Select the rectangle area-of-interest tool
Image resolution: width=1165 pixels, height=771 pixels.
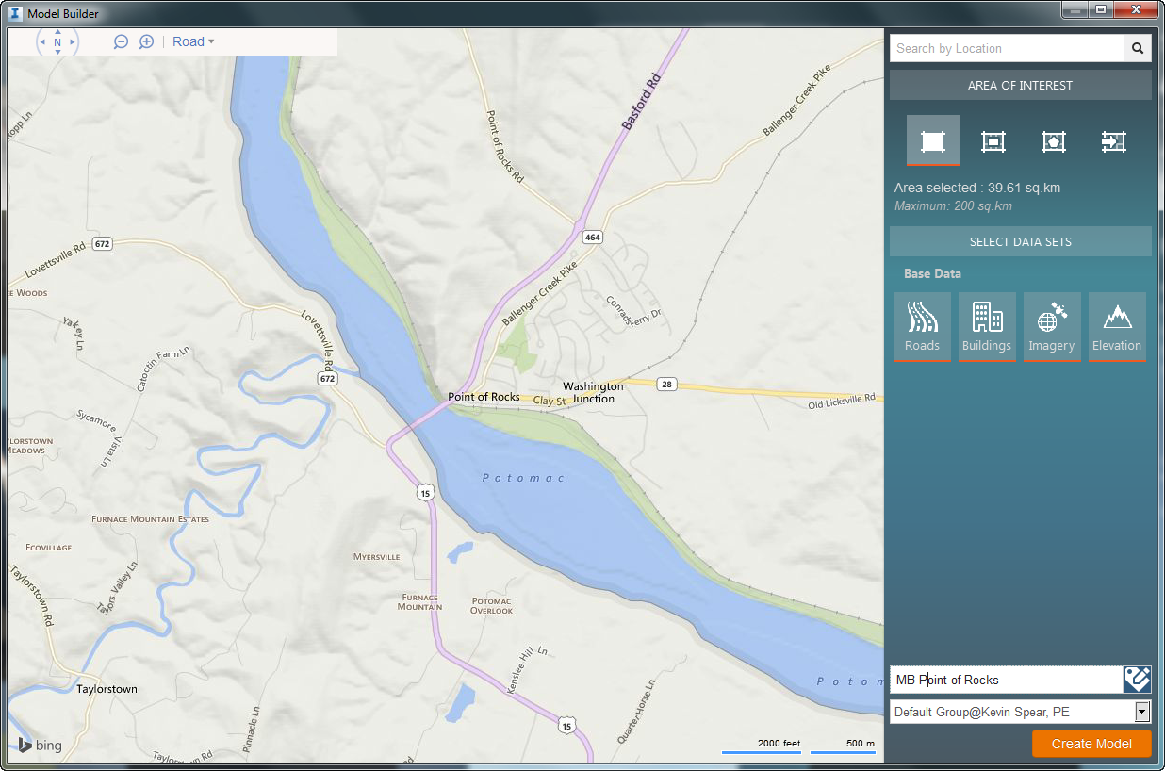[x=932, y=139]
